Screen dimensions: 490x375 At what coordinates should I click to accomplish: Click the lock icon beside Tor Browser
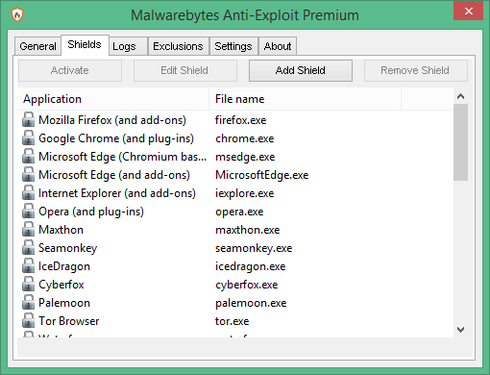(29, 320)
